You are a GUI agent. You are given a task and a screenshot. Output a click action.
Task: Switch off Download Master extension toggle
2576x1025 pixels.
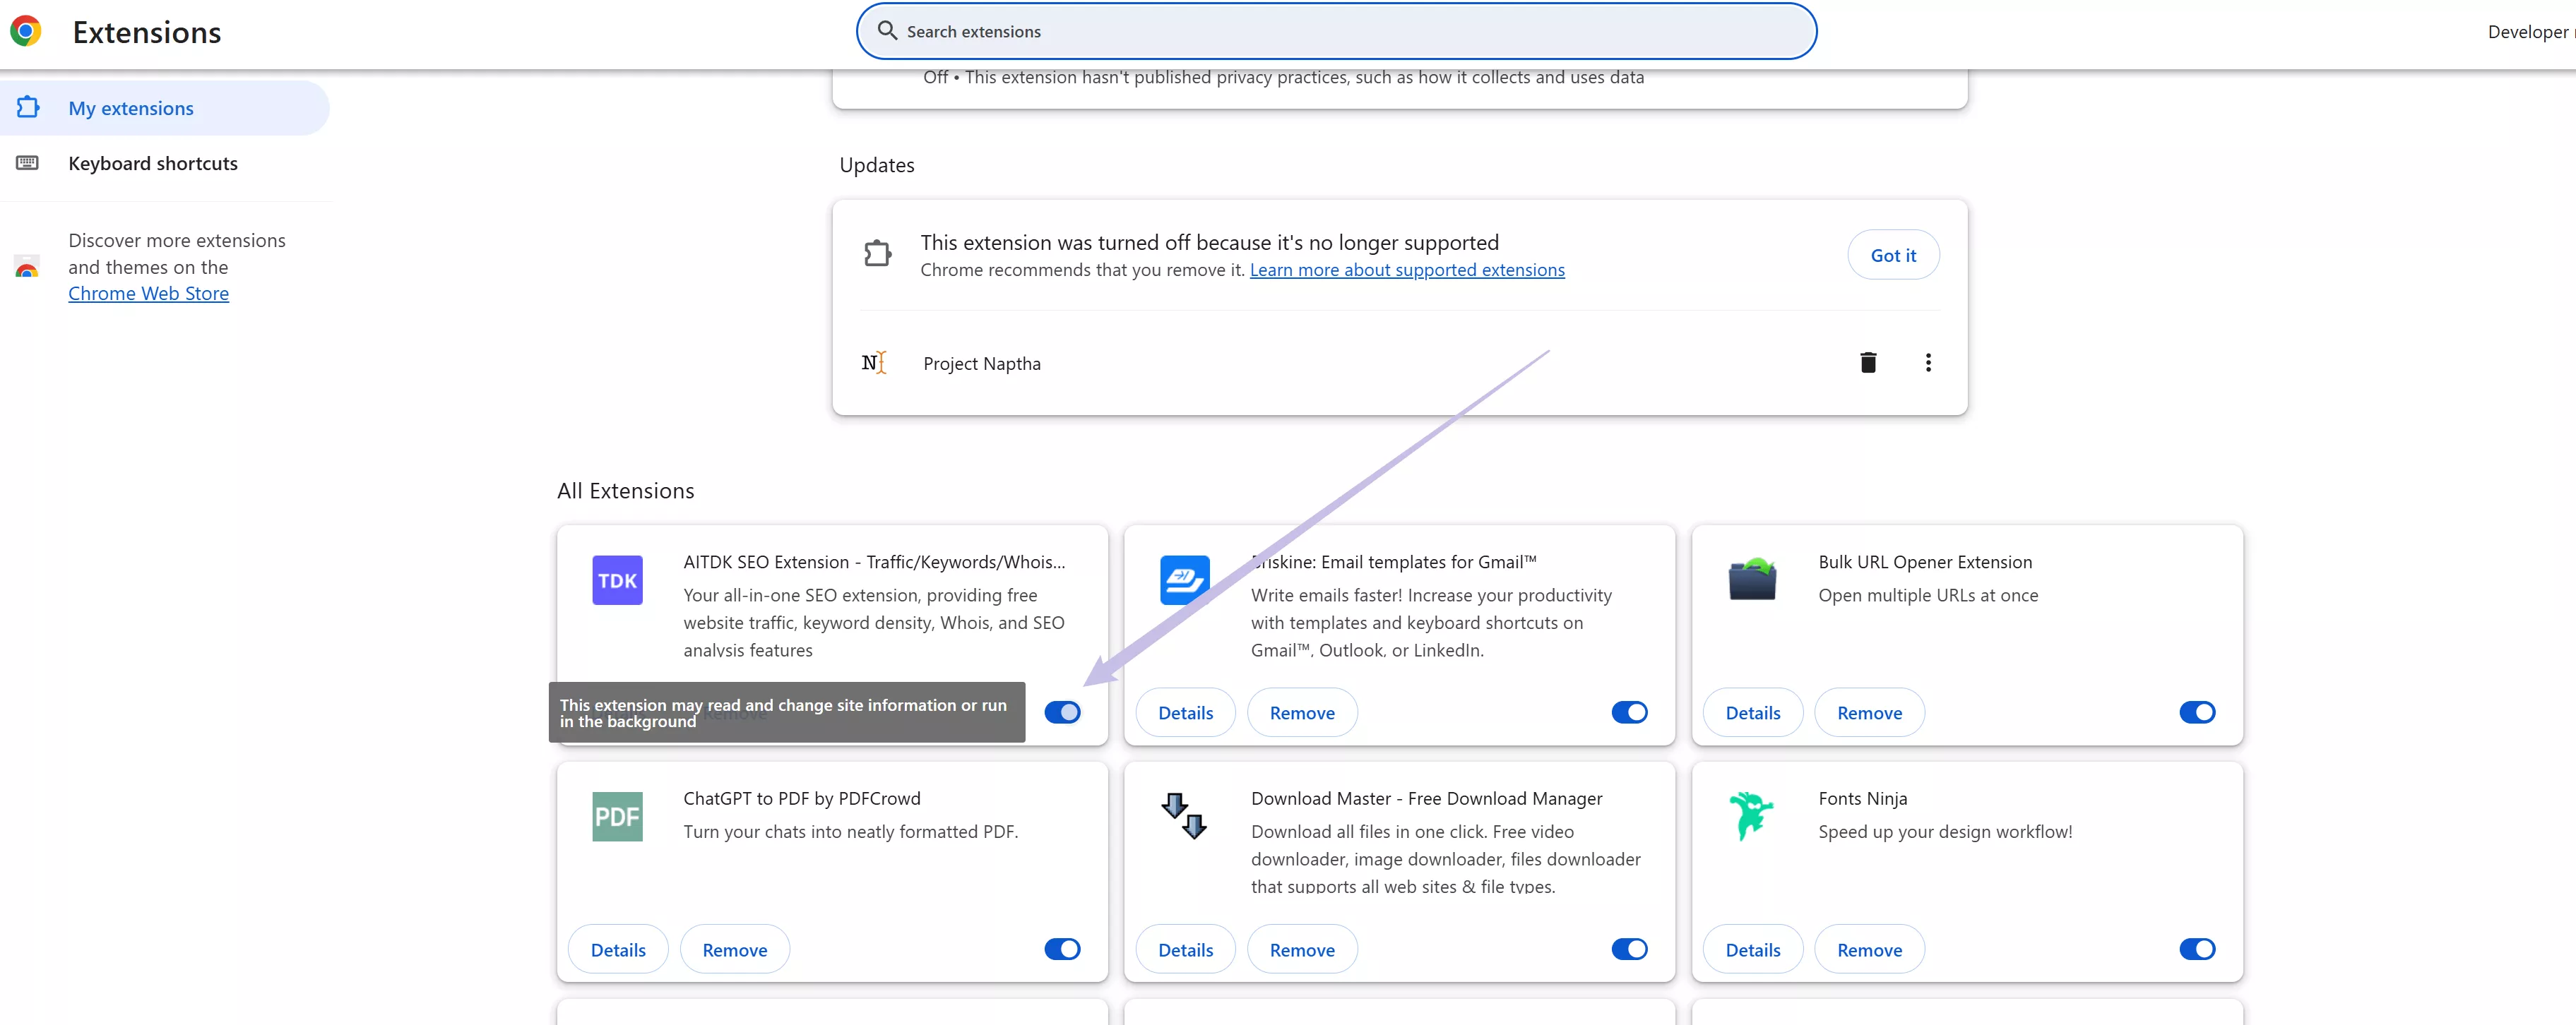(x=1629, y=949)
